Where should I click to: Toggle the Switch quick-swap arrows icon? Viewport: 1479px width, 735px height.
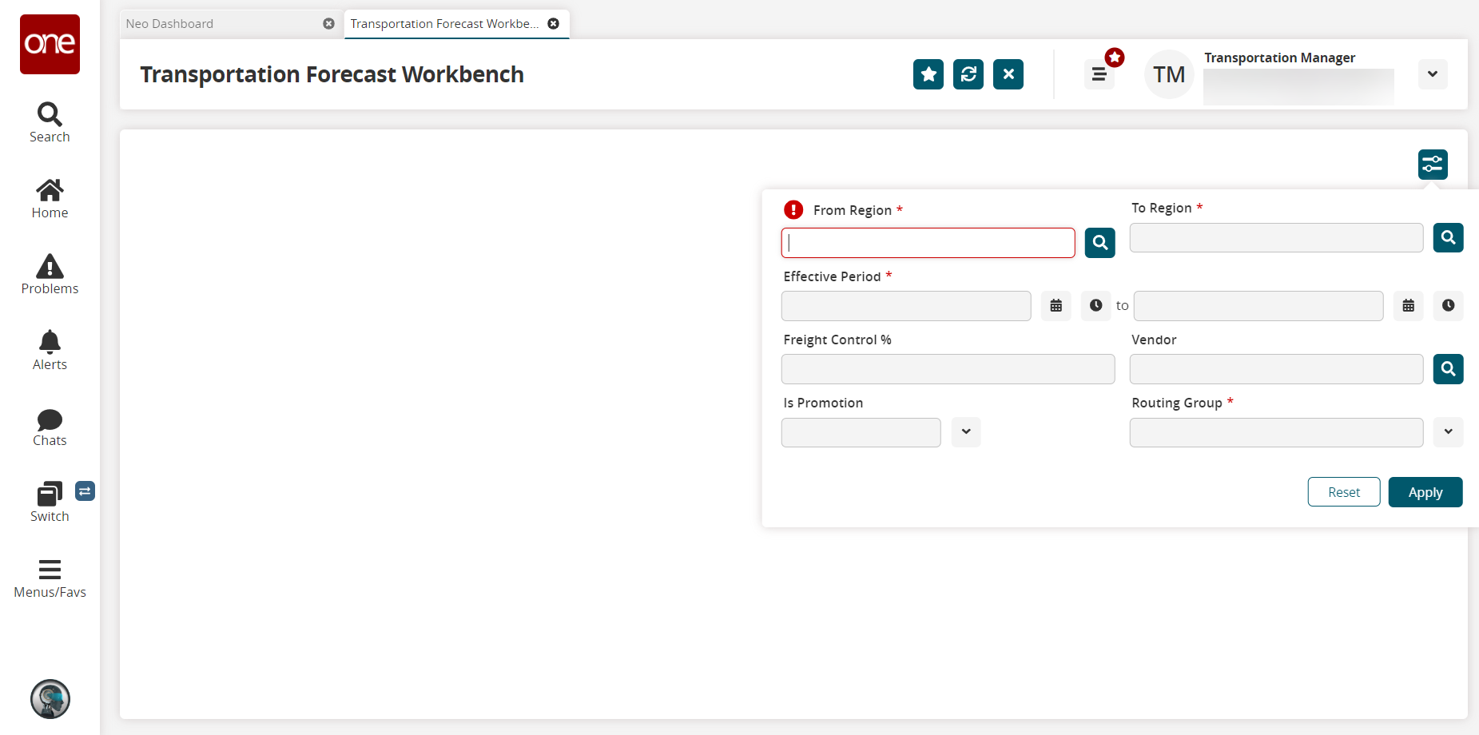[85, 491]
